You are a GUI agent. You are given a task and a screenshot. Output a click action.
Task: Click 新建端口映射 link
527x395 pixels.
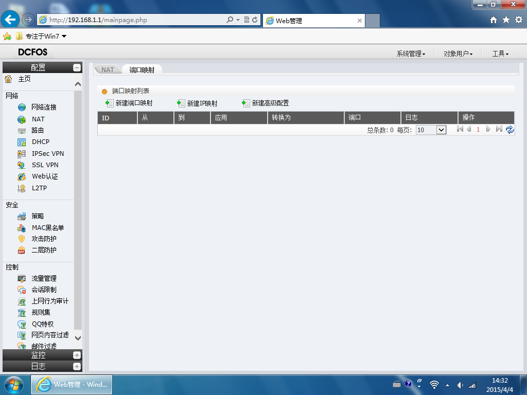coord(129,103)
